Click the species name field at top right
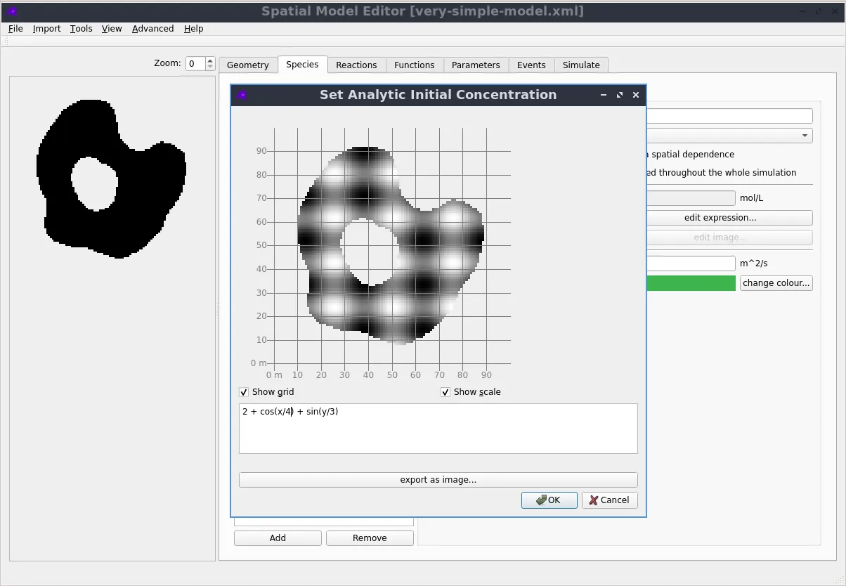This screenshot has width=846, height=586. pyautogui.click(x=729, y=116)
